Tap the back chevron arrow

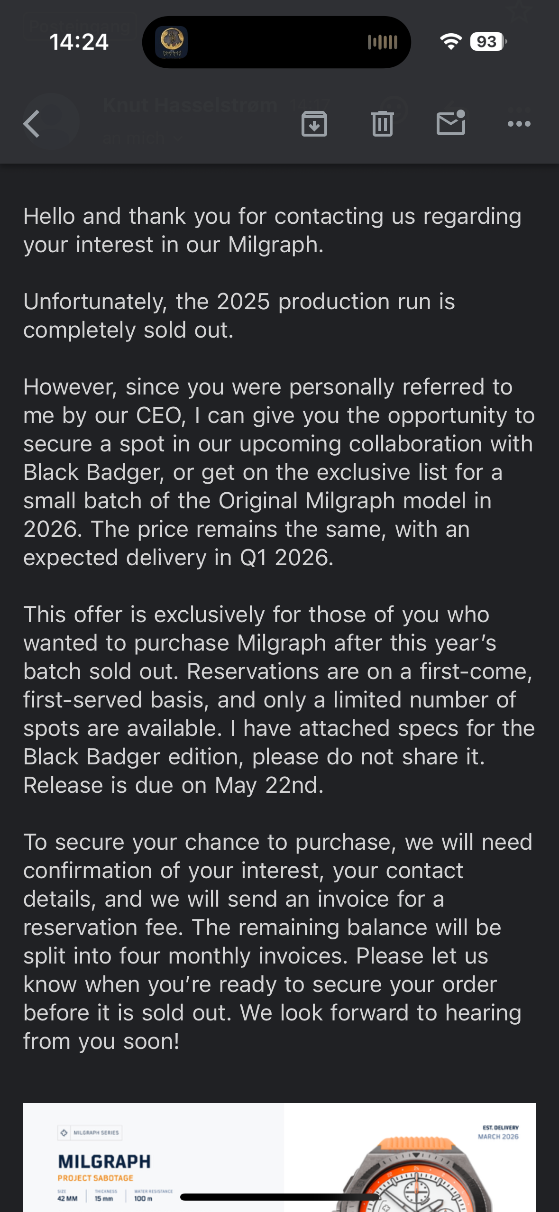pyautogui.click(x=32, y=124)
